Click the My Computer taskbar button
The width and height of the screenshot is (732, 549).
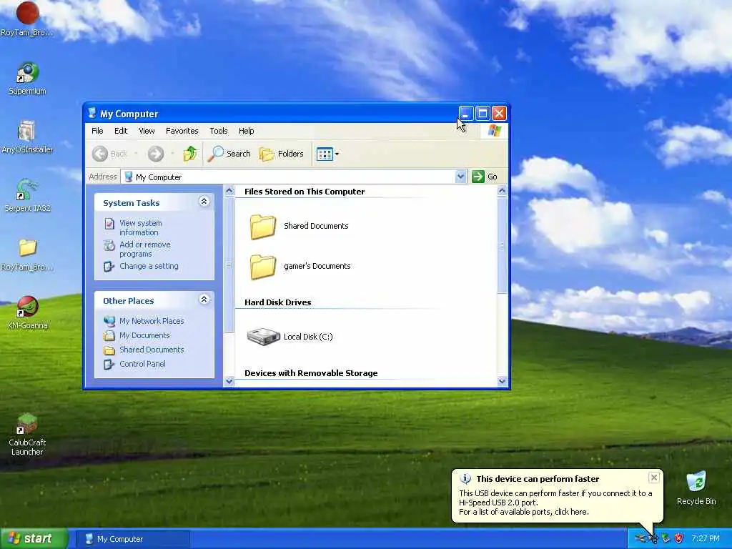(x=132, y=539)
